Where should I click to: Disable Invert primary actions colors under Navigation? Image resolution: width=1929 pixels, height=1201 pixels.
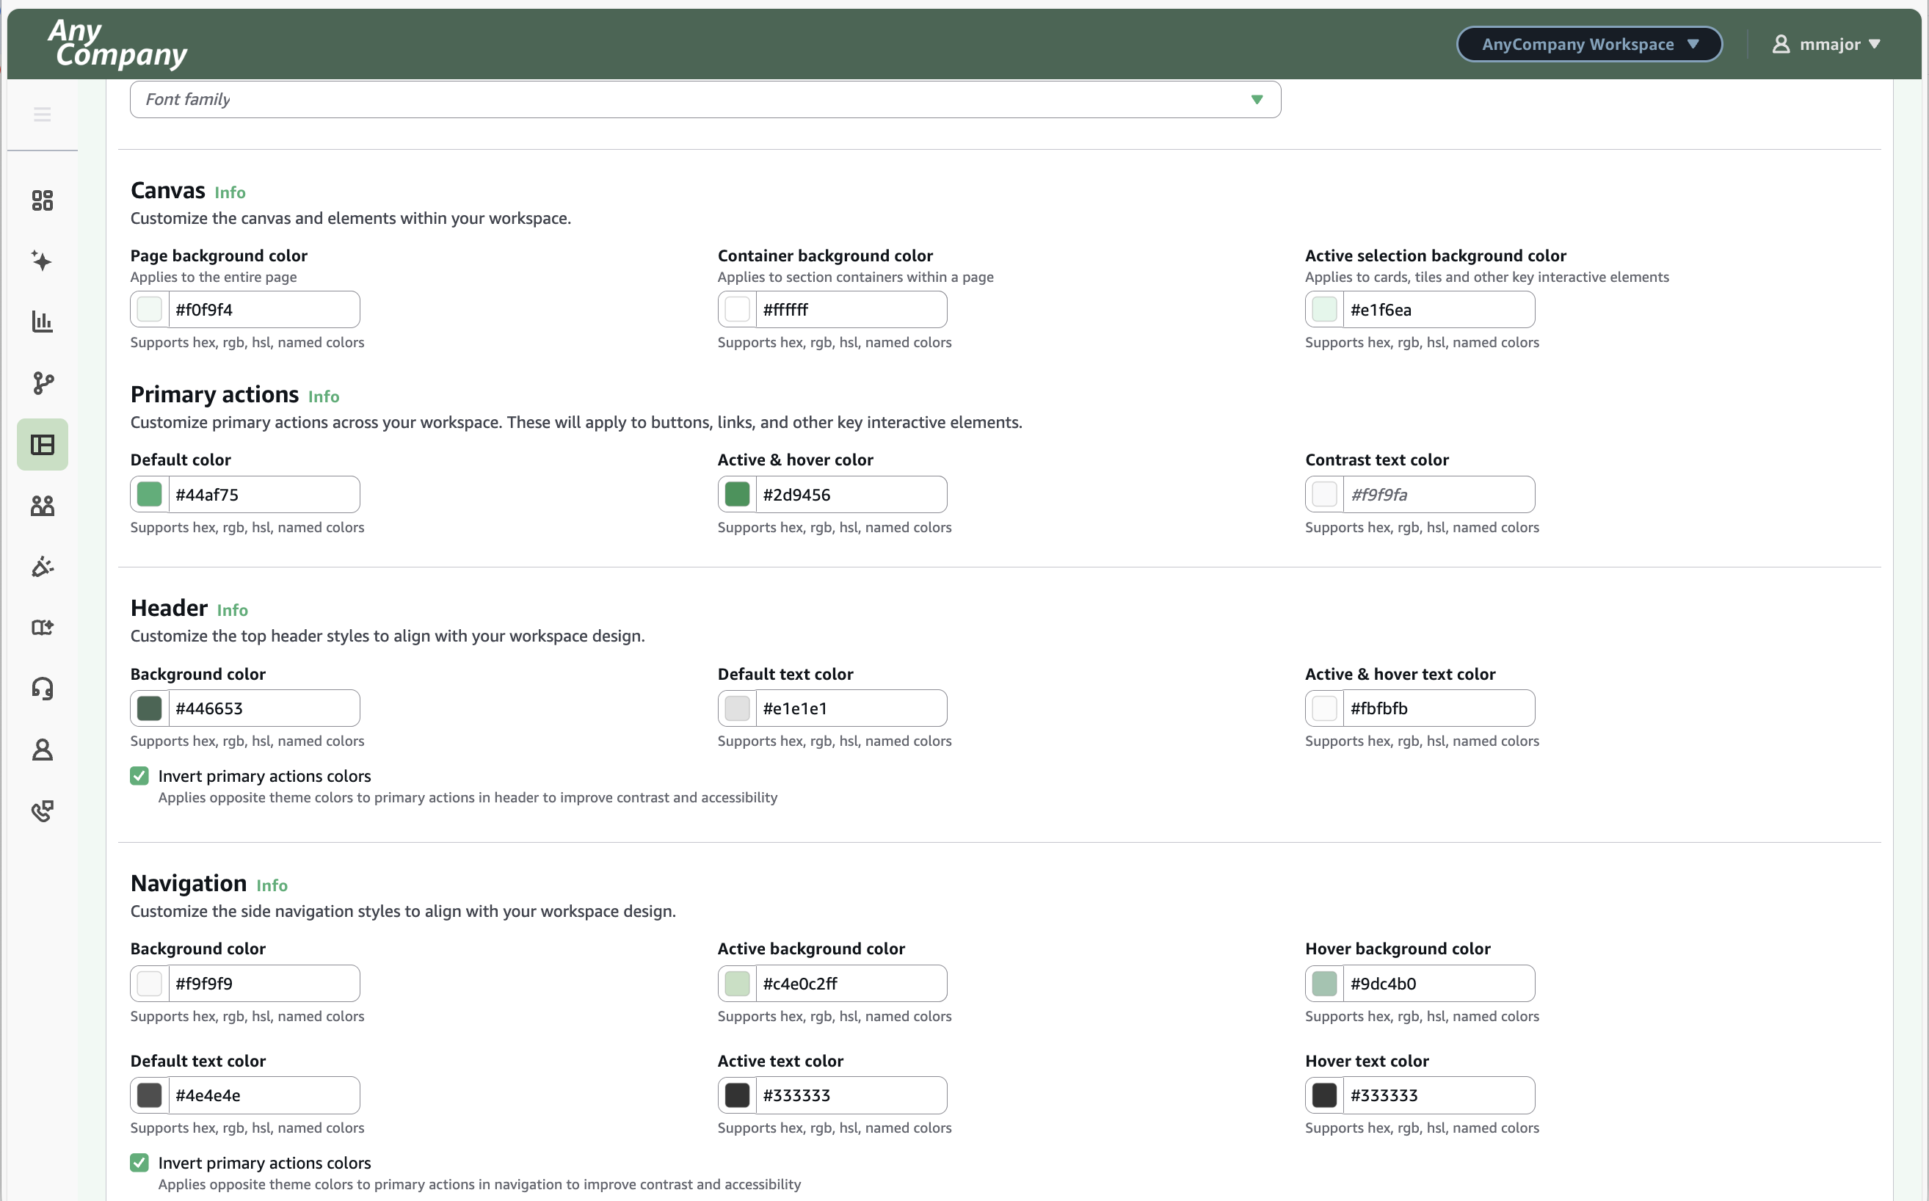click(139, 1162)
